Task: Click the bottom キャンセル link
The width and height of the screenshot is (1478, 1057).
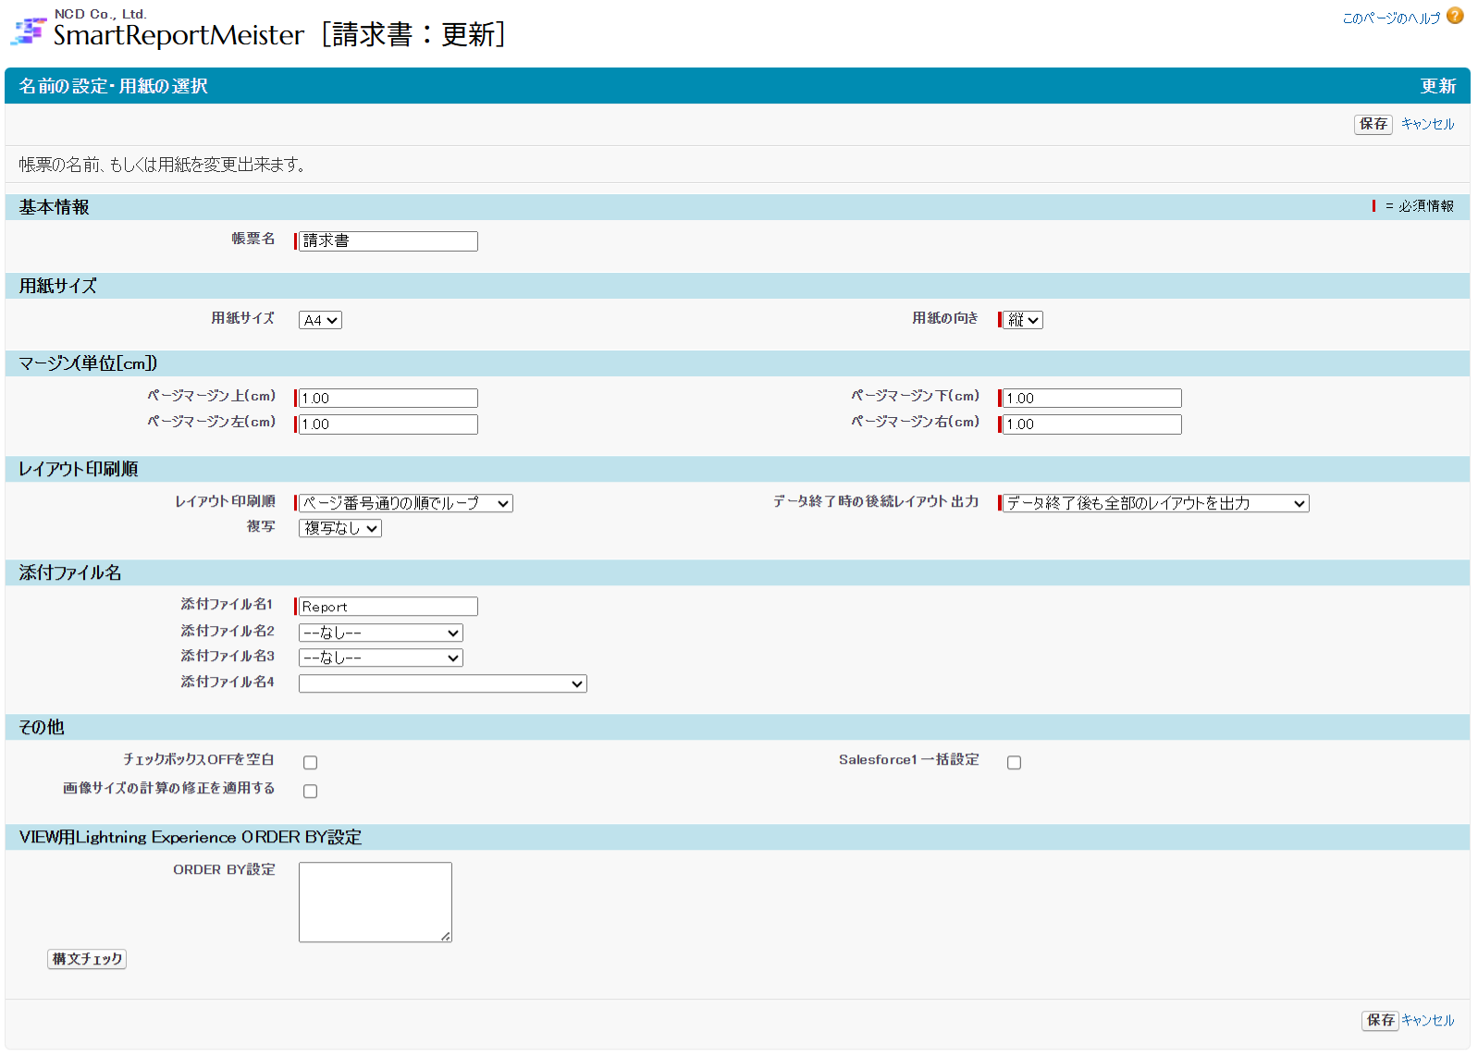Action: (x=1427, y=1021)
